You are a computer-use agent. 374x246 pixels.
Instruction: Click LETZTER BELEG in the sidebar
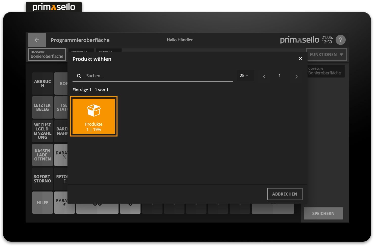coord(42,107)
